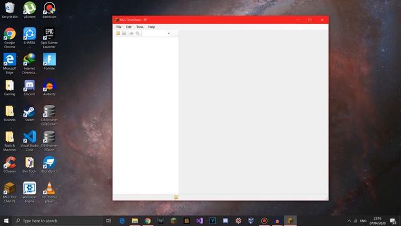Screen dimensions: 401x226
Task: Open Edge from the taskbar
Action: 122,220
